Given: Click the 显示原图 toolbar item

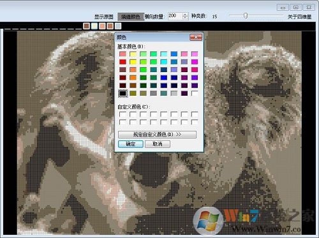Looking at the screenshot, I should (x=103, y=17).
